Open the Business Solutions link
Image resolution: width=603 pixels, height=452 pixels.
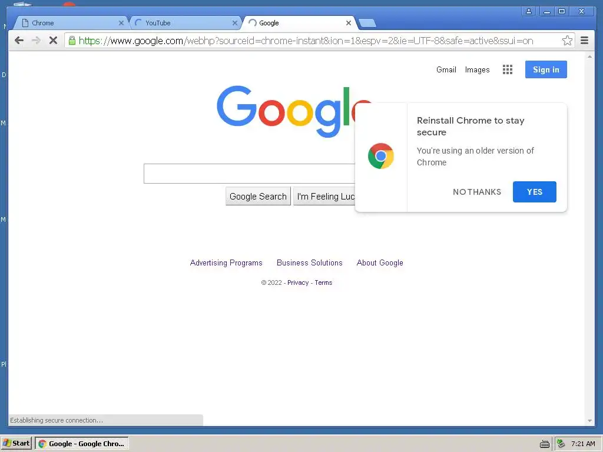coord(310,263)
